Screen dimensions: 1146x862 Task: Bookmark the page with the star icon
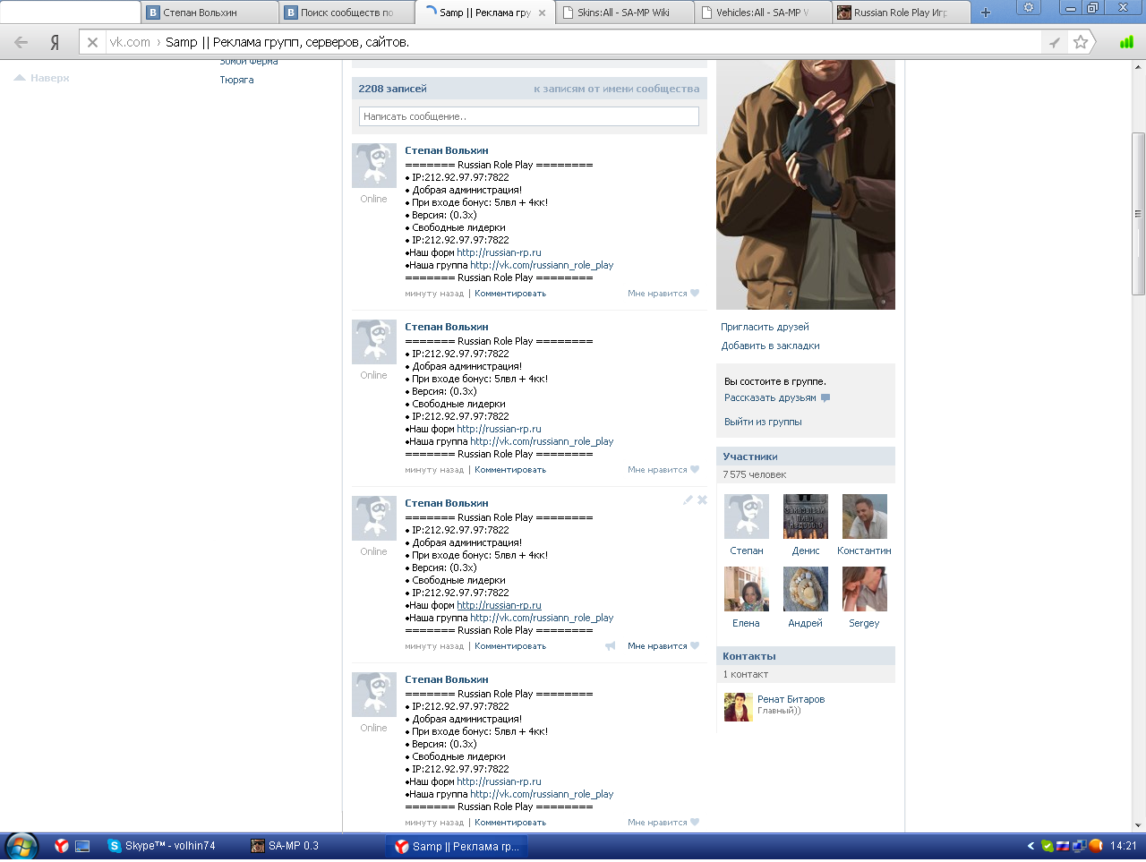[1081, 42]
